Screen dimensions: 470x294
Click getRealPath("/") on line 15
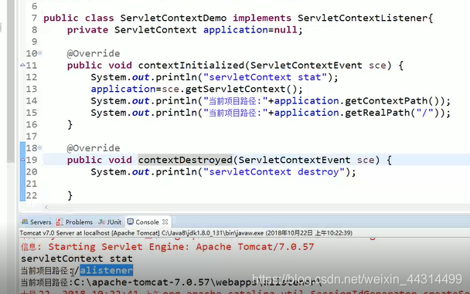tap(392, 113)
